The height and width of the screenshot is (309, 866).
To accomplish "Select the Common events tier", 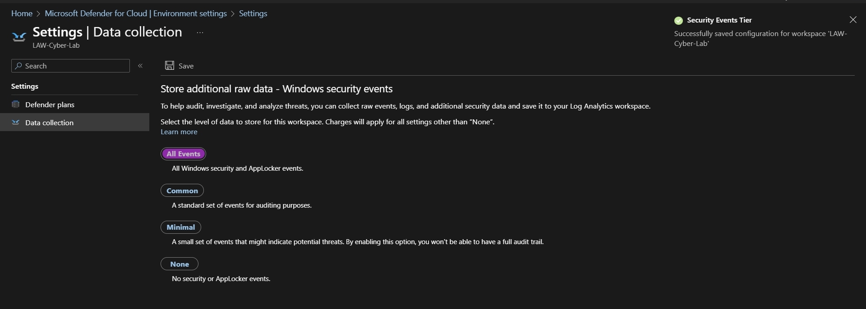I will coord(182,191).
